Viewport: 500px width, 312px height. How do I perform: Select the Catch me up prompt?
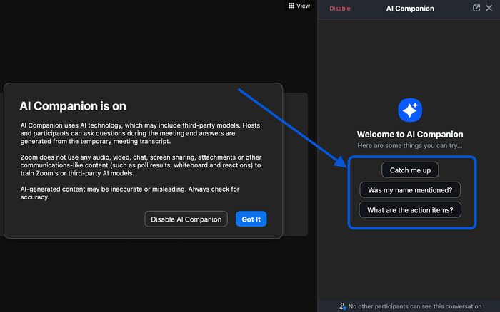pyautogui.click(x=410, y=170)
